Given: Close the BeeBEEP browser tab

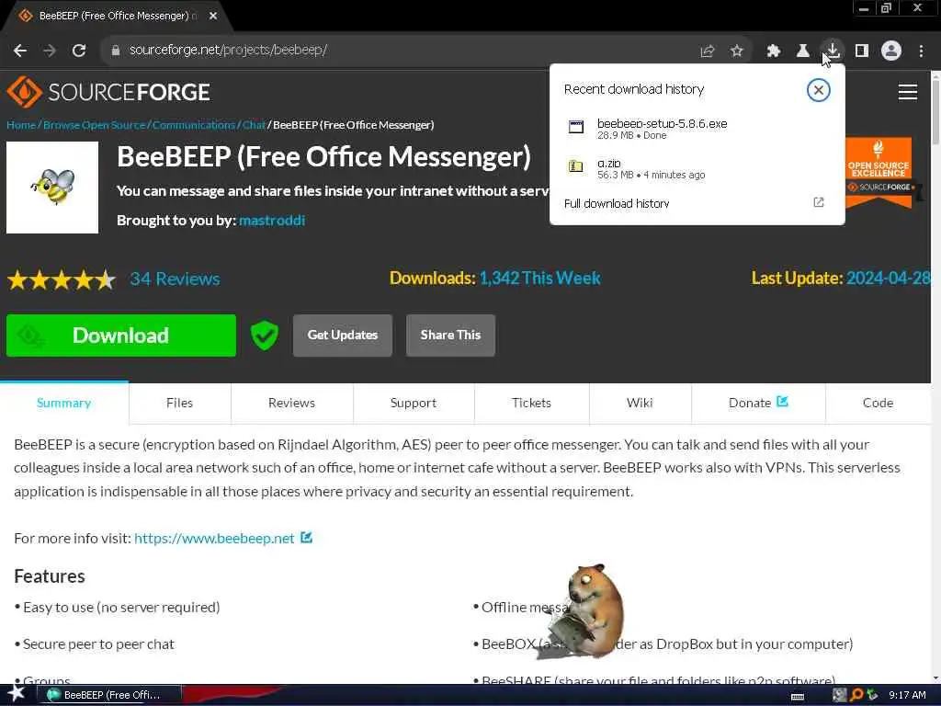Looking at the screenshot, I should [x=213, y=17].
